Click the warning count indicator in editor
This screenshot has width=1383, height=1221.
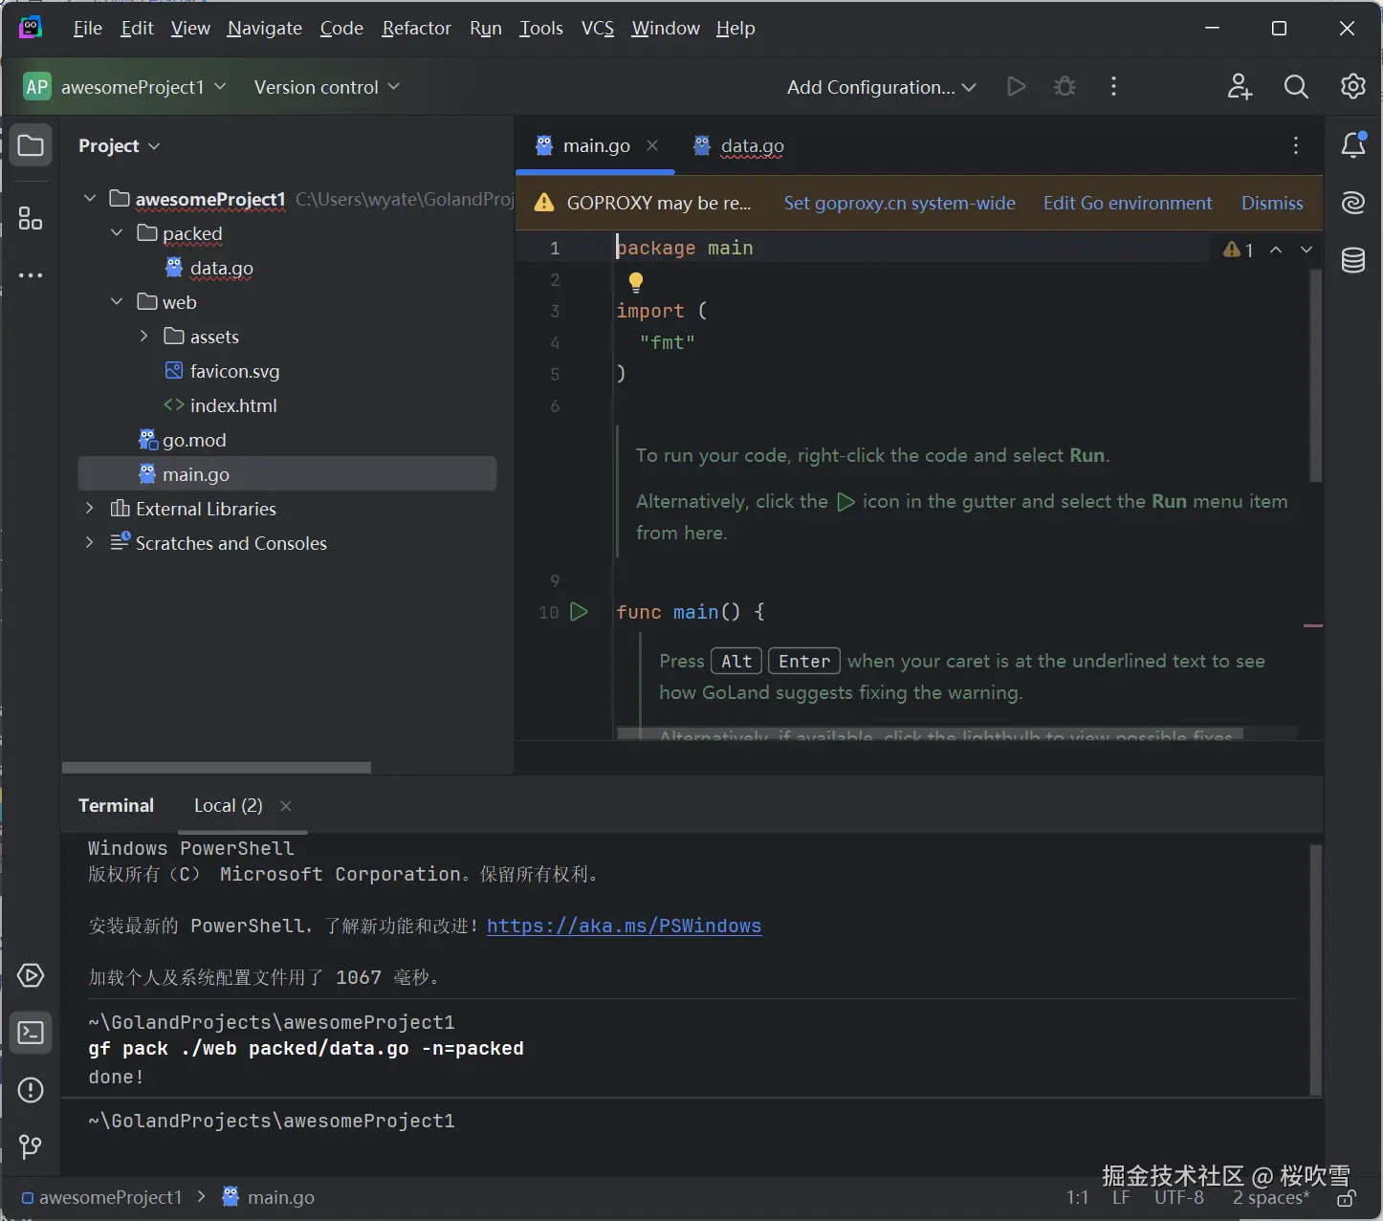coord(1239,250)
